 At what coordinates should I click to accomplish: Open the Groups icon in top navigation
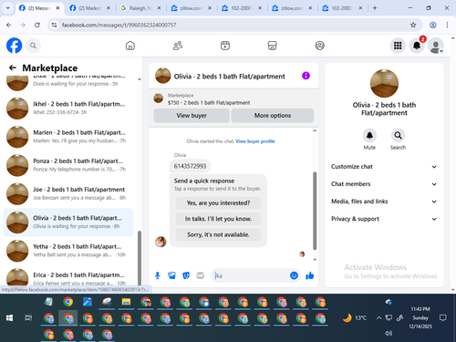click(319, 46)
